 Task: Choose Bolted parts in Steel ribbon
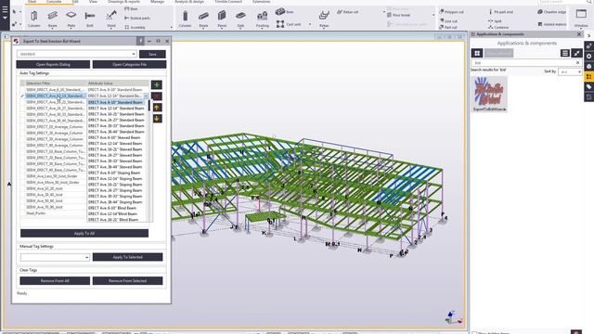point(137,19)
